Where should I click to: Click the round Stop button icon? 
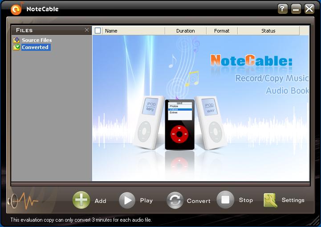[225, 199]
